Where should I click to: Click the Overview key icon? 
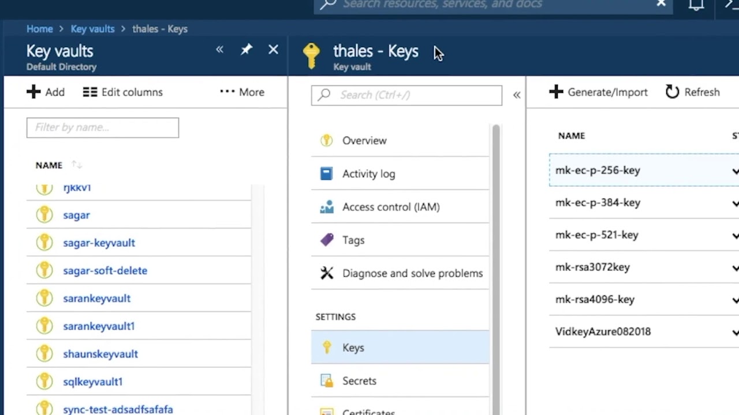[327, 140]
